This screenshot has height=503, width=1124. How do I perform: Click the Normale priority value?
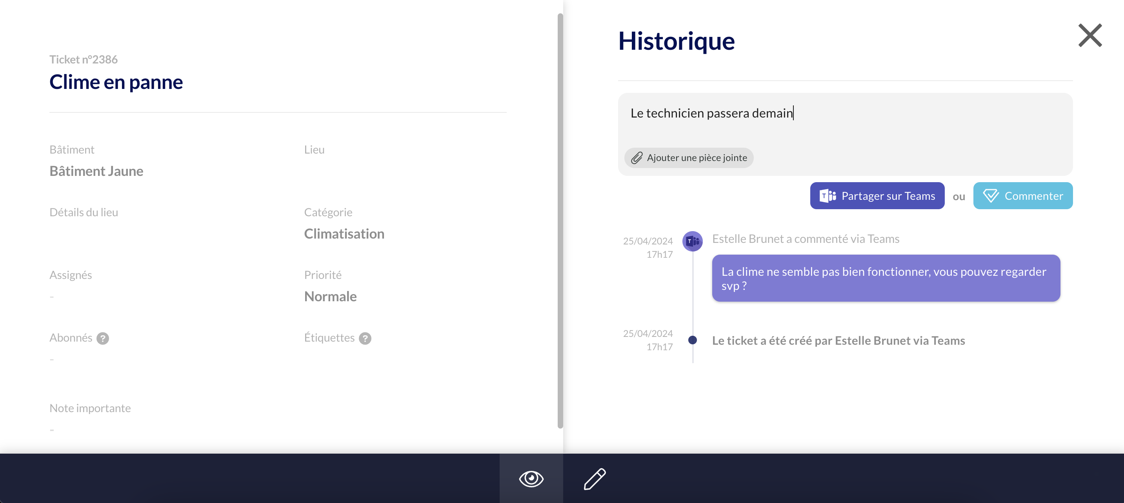[330, 297]
